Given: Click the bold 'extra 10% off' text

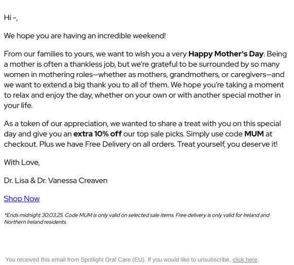Looking at the screenshot, I should coord(97,134).
